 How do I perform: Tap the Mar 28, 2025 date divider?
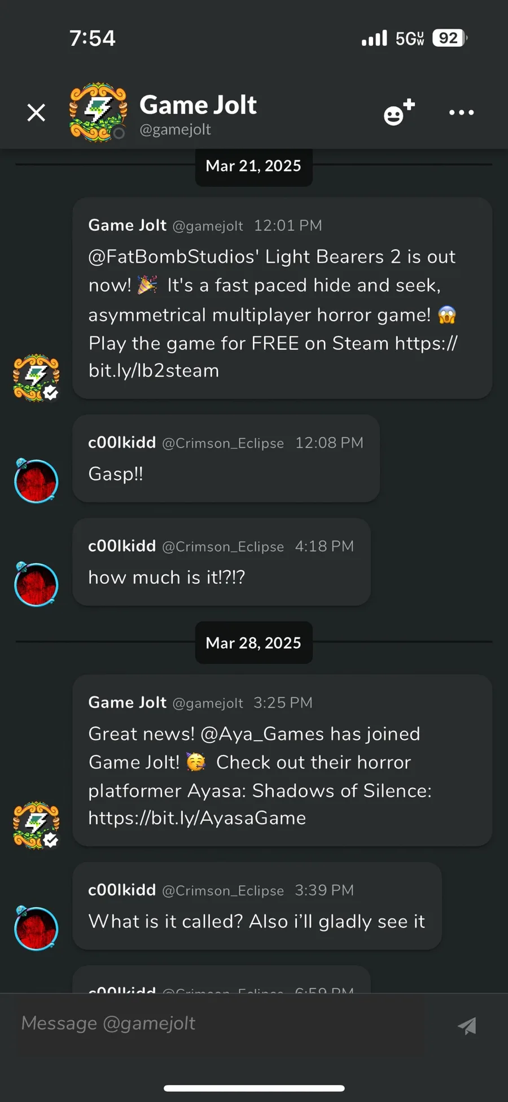(x=253, y=642)
